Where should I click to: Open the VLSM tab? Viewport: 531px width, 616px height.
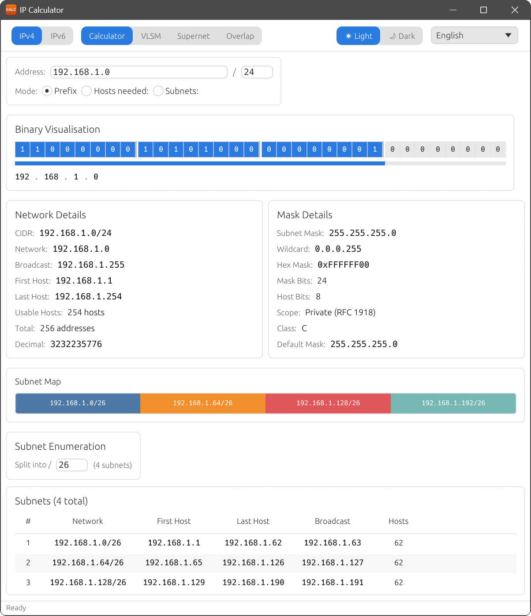pyautogui.click(x=151, y=36)
